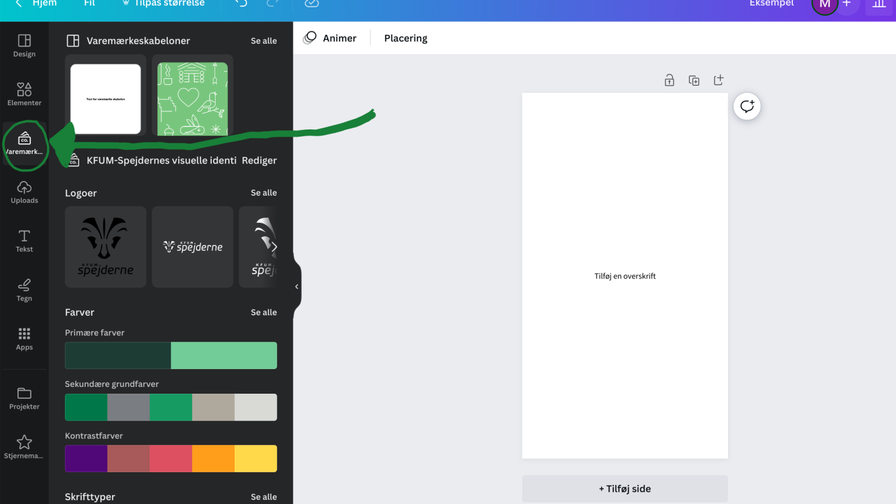This screenshot has height=504, width=896.
Task: Open the Elementer panel in sidebar
Action: pos(24,94)
